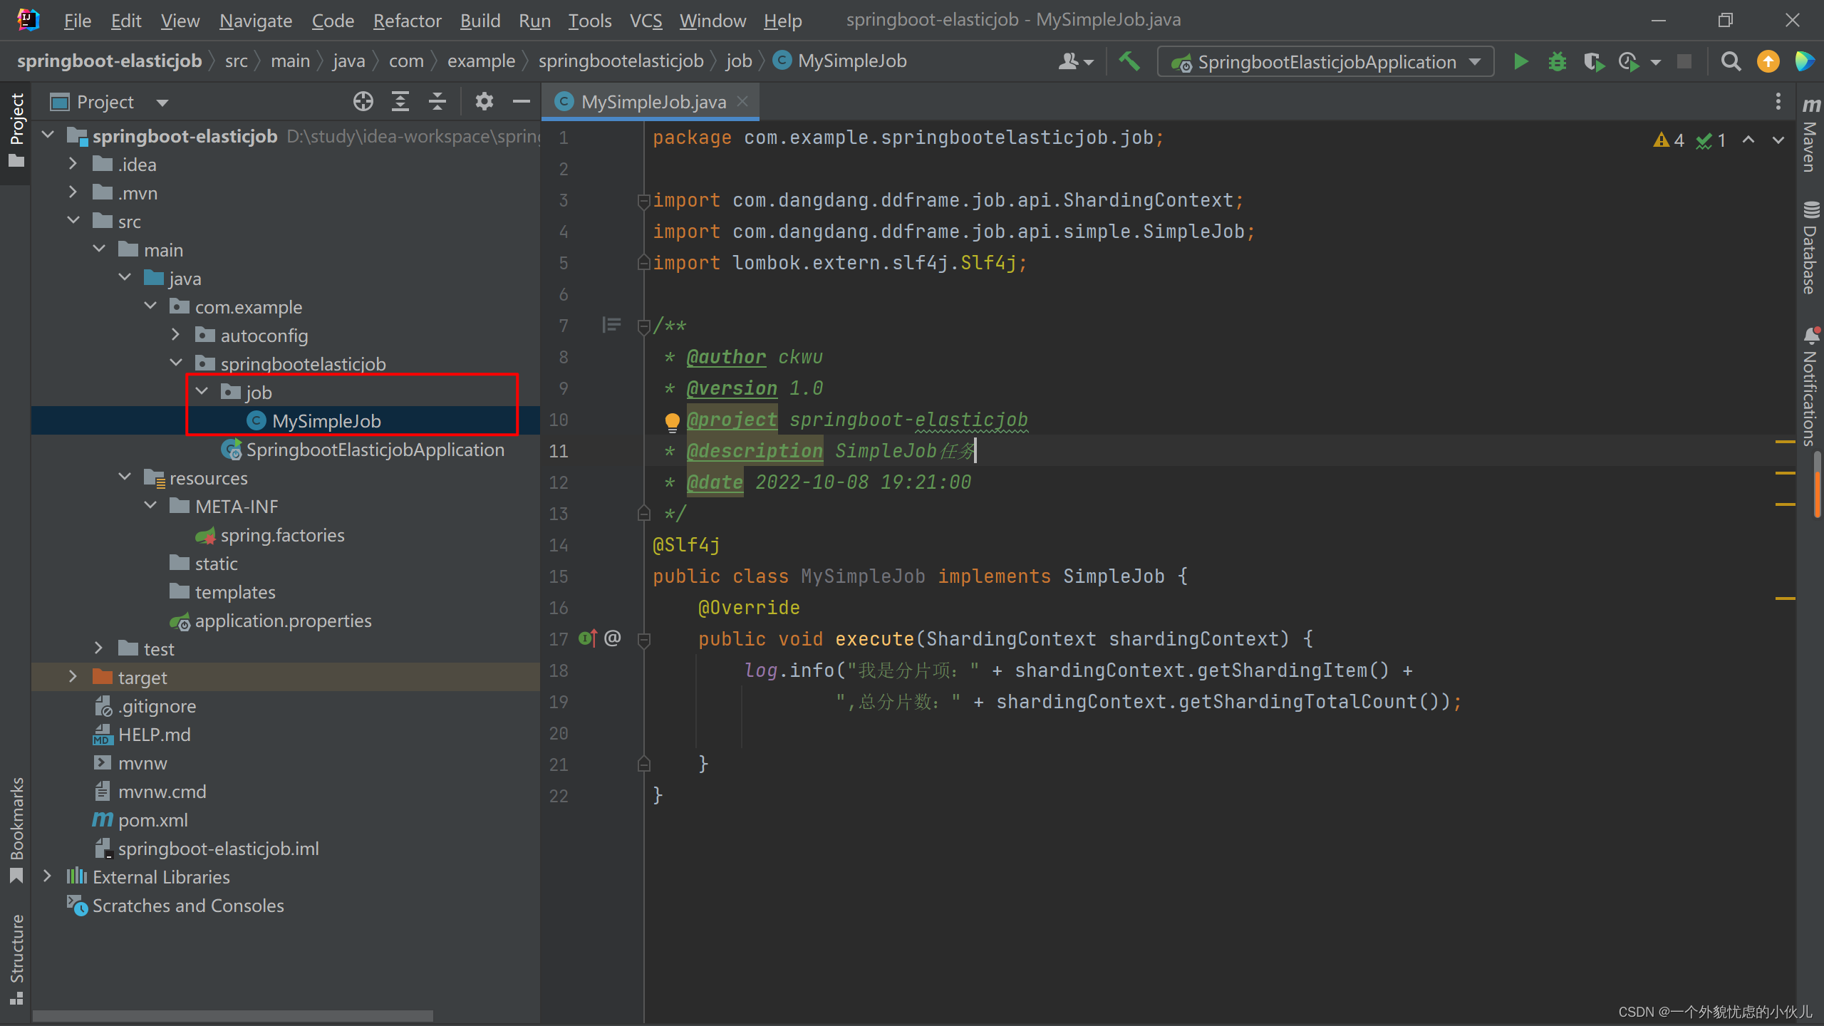Viewport: 1824px width, 1026px height.
Task: Click springbootelasticjob in the breadcrumb bar
Action: click(x=621, y=61)
